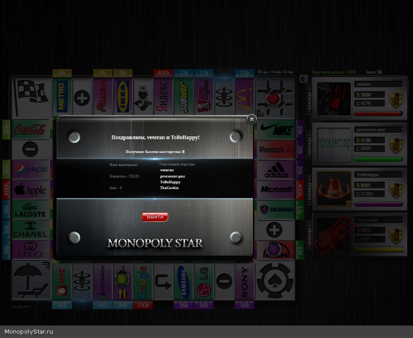Click the VIP badge on ToBeHappy's card

click(x=396, y=190)
